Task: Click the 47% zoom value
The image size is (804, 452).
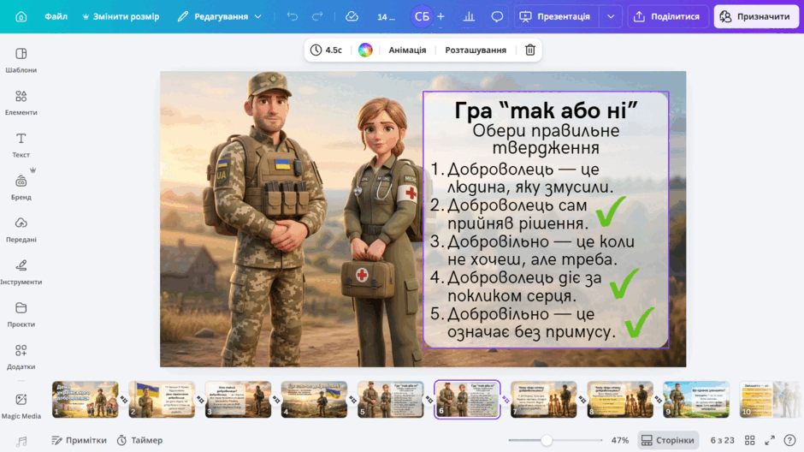Action: tap(619, 440)
